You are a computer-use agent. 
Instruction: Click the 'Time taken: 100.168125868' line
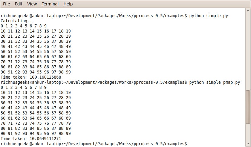pyautogui.click(x=31, y=77)
